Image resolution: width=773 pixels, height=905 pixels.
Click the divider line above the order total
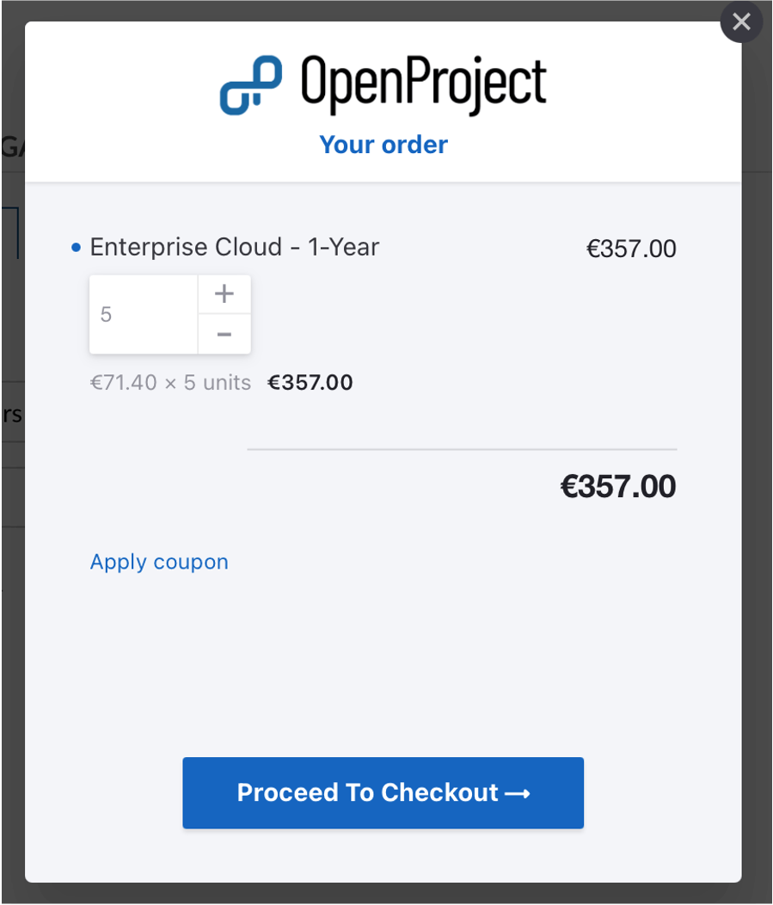click(463, 447)
